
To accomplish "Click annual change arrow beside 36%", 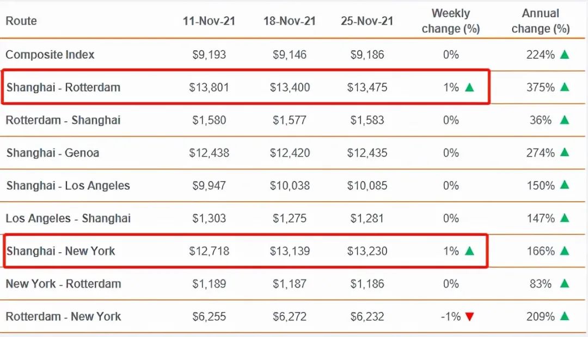I will (565, 120).
